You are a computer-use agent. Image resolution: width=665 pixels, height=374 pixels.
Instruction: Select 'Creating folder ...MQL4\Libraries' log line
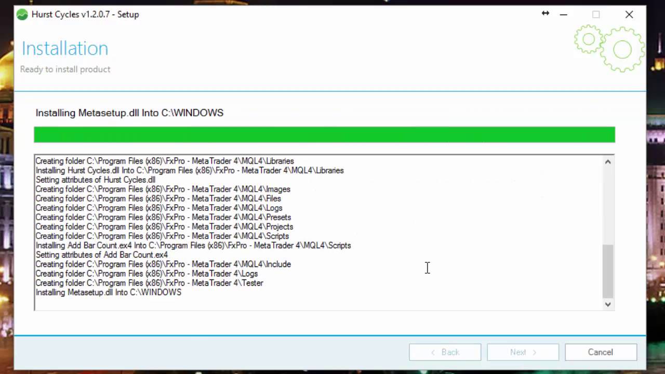coord(165,161)
